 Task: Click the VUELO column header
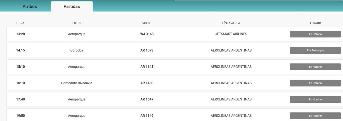tap(147, 23)
